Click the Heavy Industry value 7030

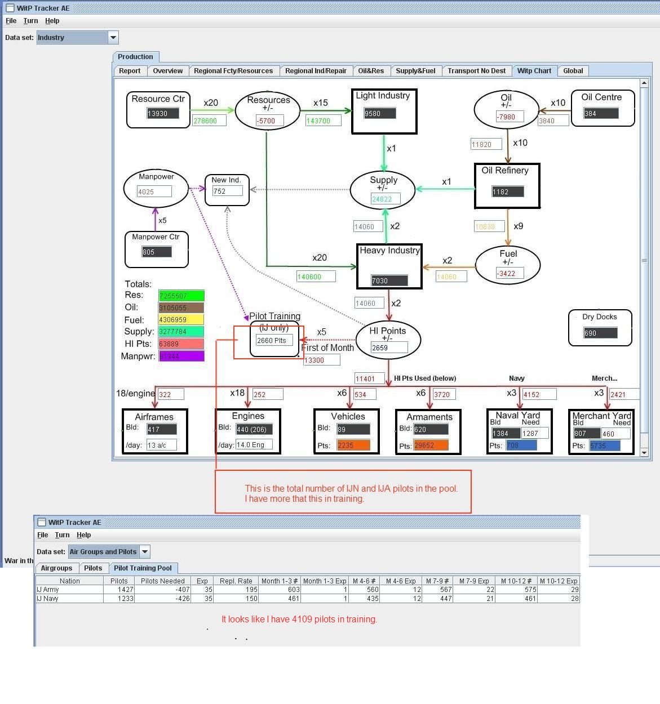coord(389,280)
